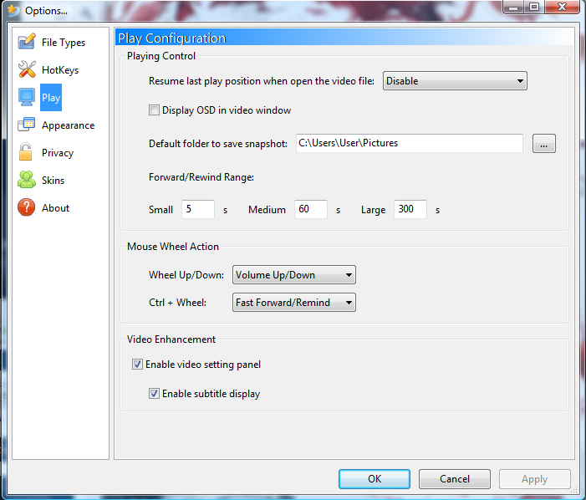Screen dimensions: 586x500
Task: Click the Options window title icon
Action: point(13,10)
